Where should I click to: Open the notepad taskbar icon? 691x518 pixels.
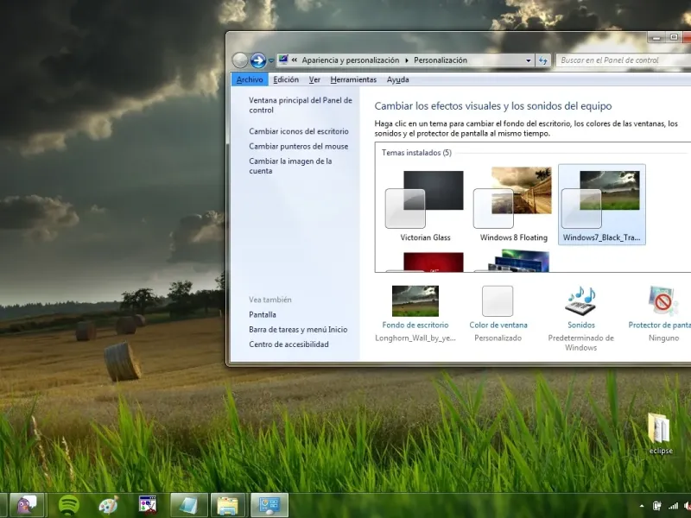188,505
